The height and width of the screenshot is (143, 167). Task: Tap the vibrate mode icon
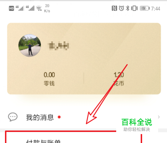click(x=134, y=8)
